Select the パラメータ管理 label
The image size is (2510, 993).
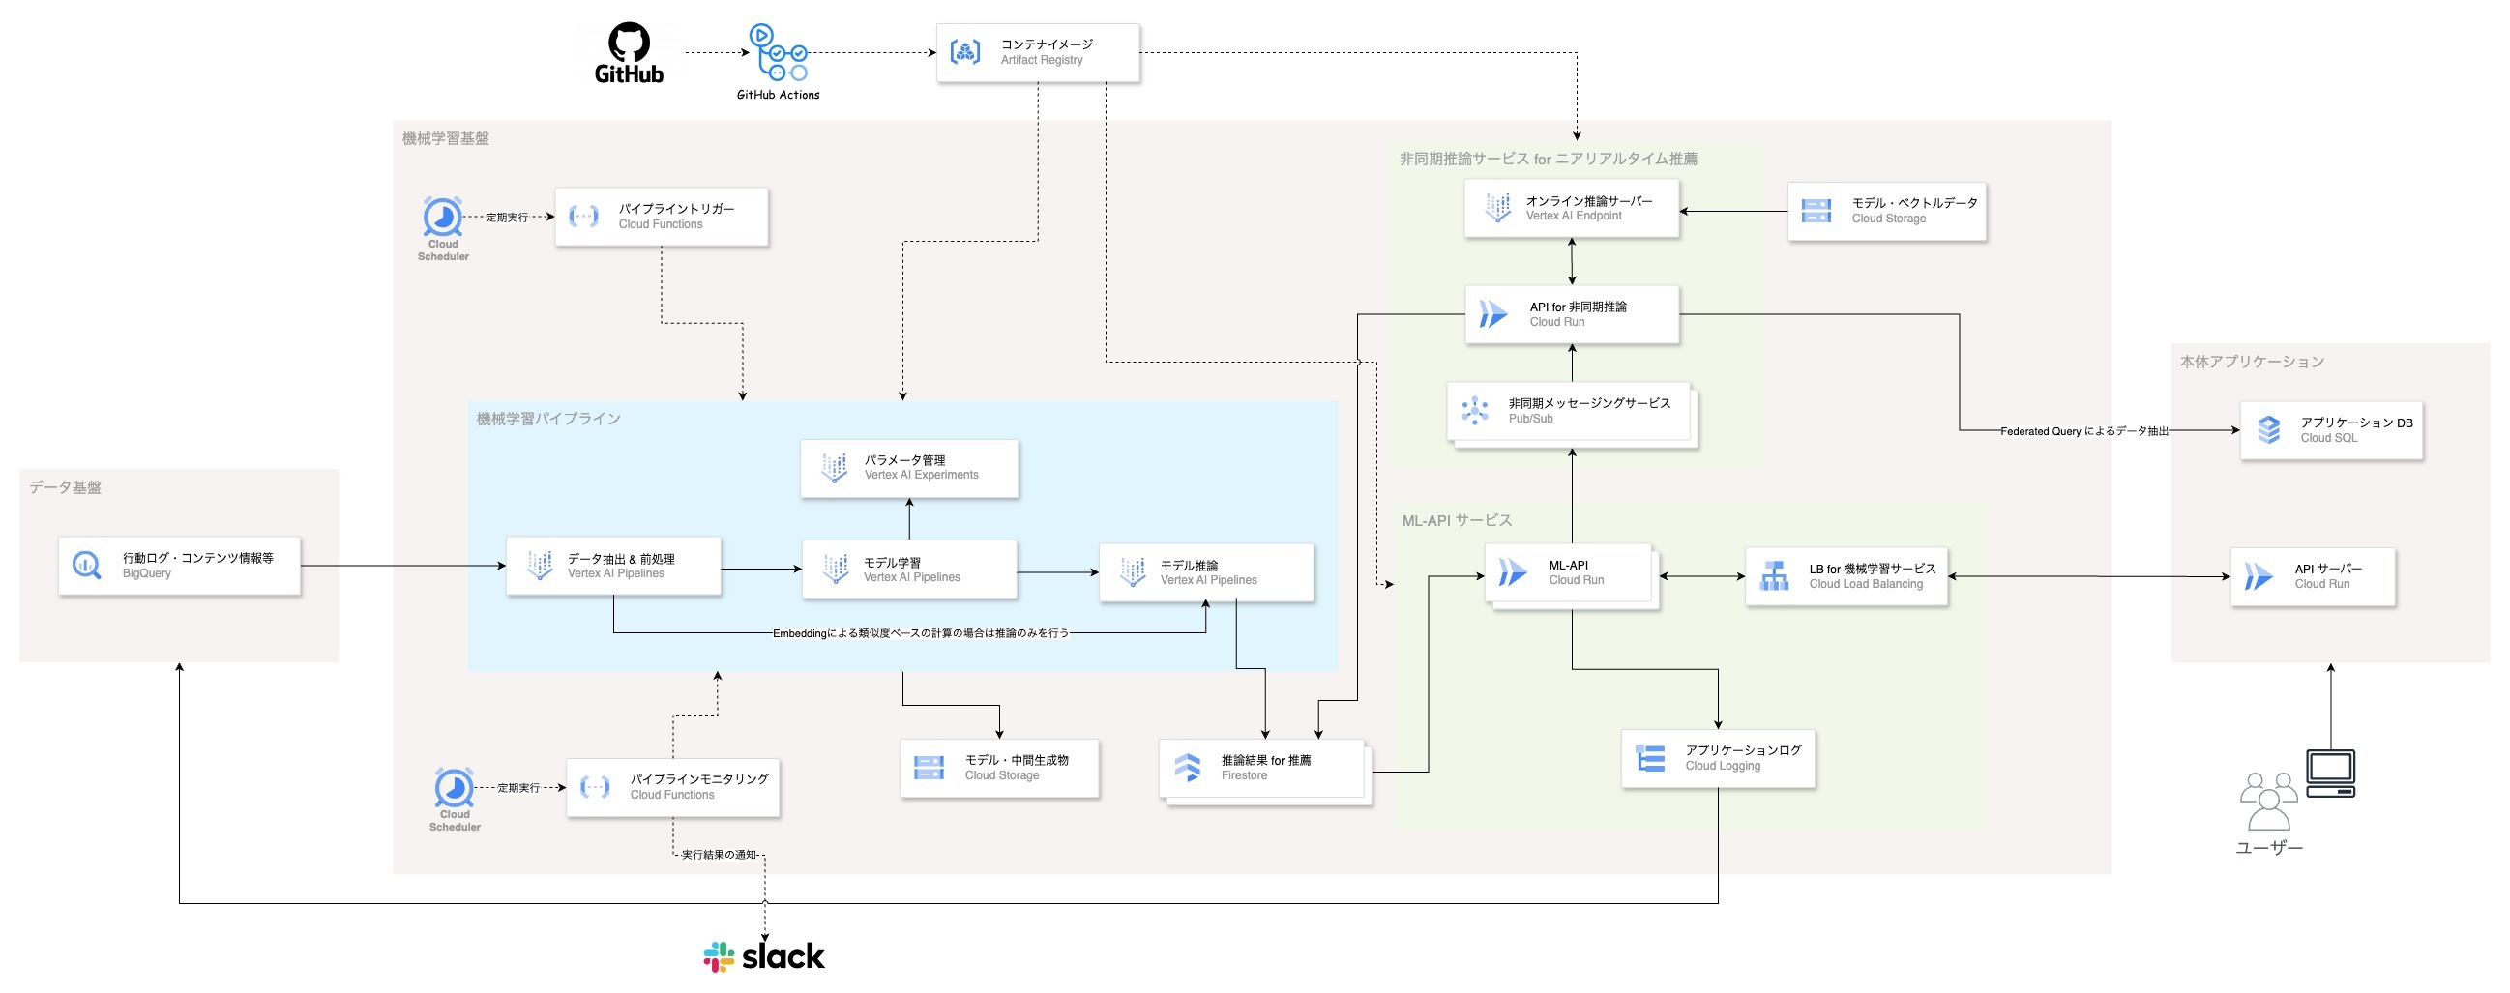pyautogui.click(x=904, y=460)
